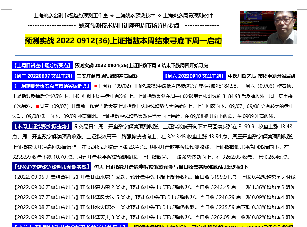Click the ▲4 up triangle on 09.07 row
This screenshot has height=227, width=307.
[x=278, y=197]
